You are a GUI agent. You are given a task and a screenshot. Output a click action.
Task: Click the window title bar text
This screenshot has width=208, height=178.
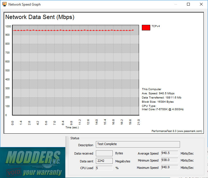[x=25, y=4]
